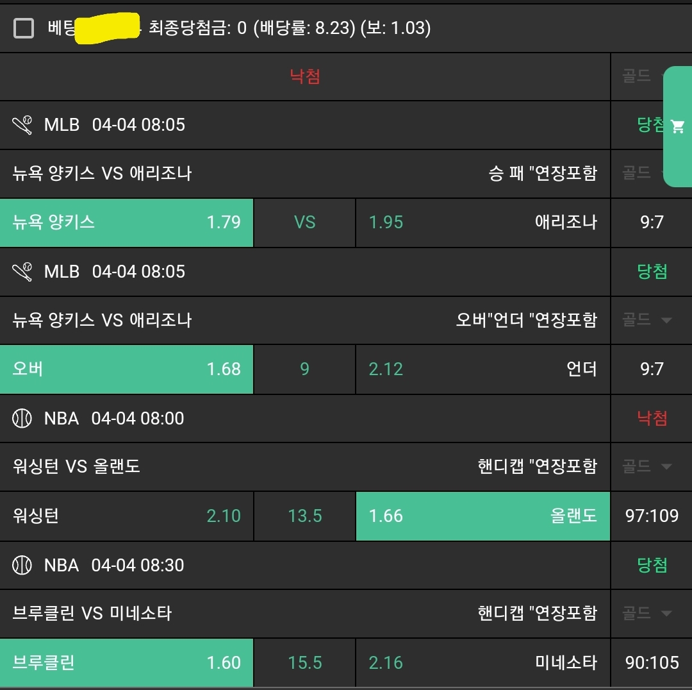Click baseball icon above the 승 패 market
The height and width of the screenshot is (690, 692).
(22, 125)
